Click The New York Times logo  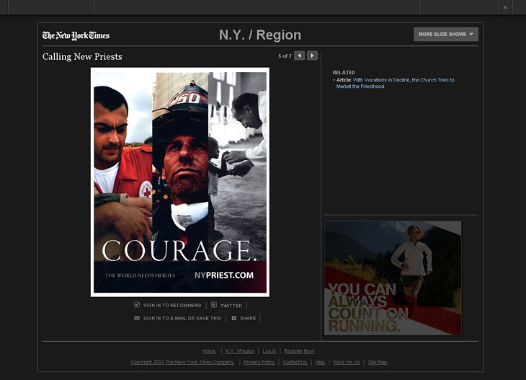point(76,35)
